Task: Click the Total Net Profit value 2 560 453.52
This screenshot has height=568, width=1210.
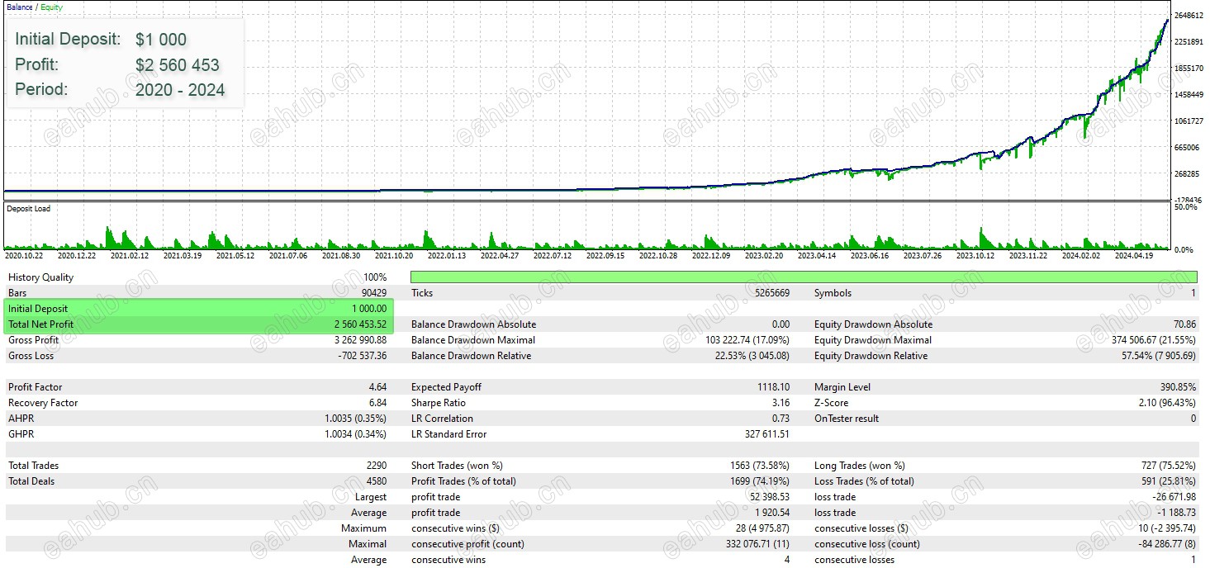Action: click(360, 324)
